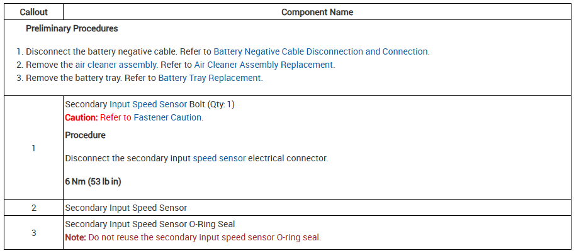Click 'Secondary Input Speed Sensor O-Ring Seal' text
Screen dimensions: 574x251
click(x=150, y=224)
